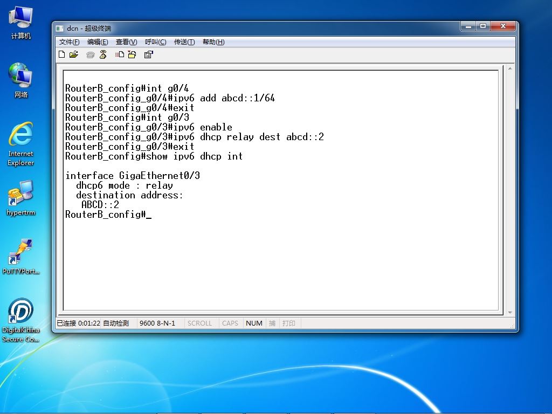Click the 'ipv6 enable' command line
The width and height of the screenshot is (552, 414).
[x=149, y=127]
